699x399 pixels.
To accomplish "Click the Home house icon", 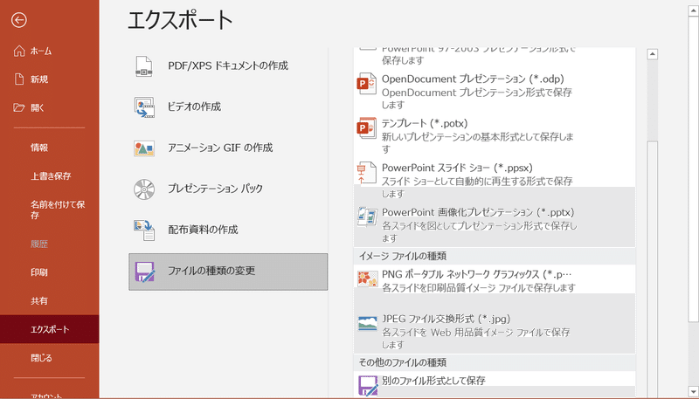I will (x=19, y=52).
